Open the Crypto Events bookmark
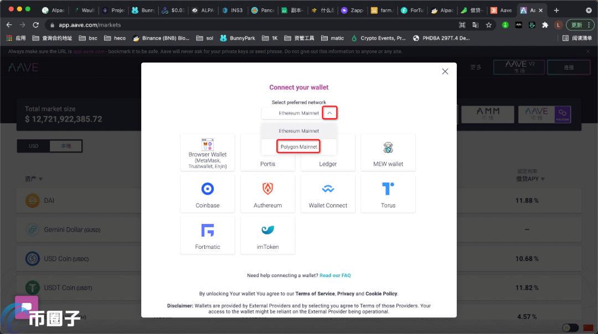The width and height of the screenshot is (598, 334). coord(378,38)
